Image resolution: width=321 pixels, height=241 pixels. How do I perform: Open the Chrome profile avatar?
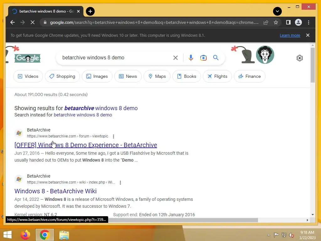[x=298, y=22]
